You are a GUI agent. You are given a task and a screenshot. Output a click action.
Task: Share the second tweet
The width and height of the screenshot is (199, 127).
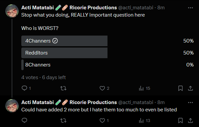[x=190, y=120]
